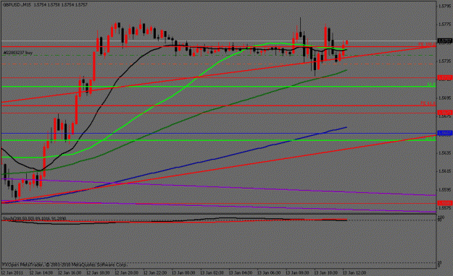Click the 1.5735 price axis label
Screen dimensions: 453x276
point(444,61)
